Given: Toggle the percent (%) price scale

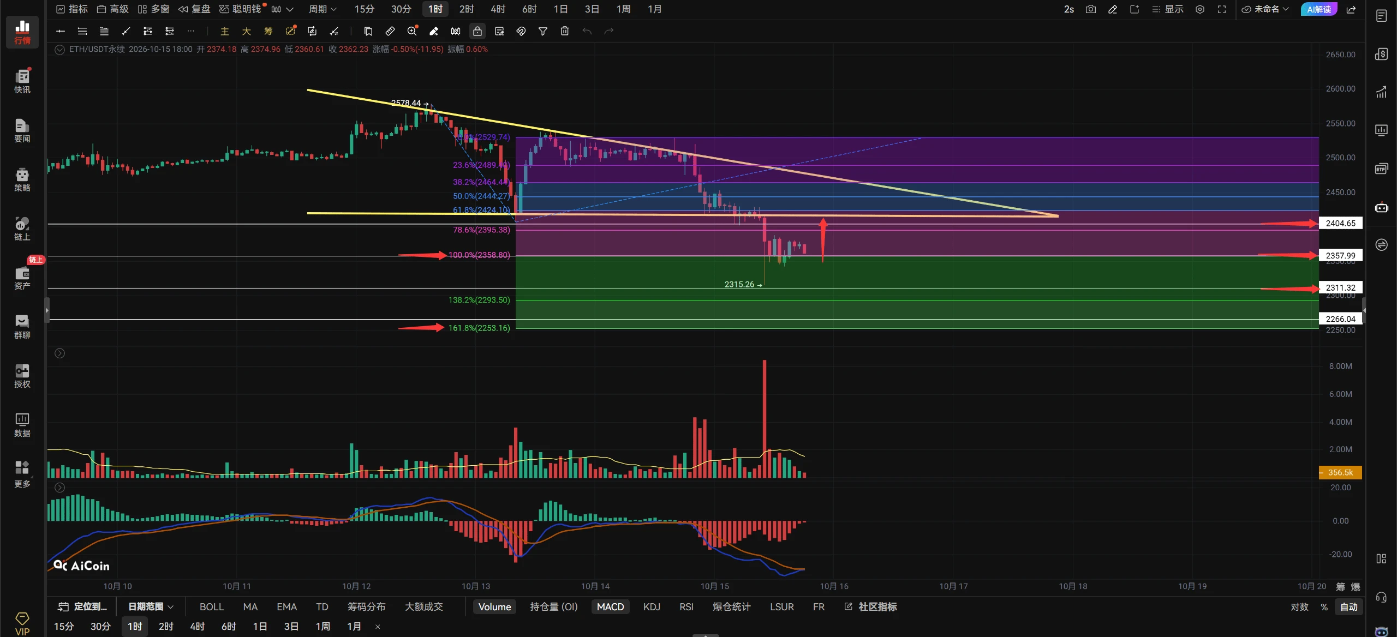Looking at the screenshot, I should [x=1324, y=606].
